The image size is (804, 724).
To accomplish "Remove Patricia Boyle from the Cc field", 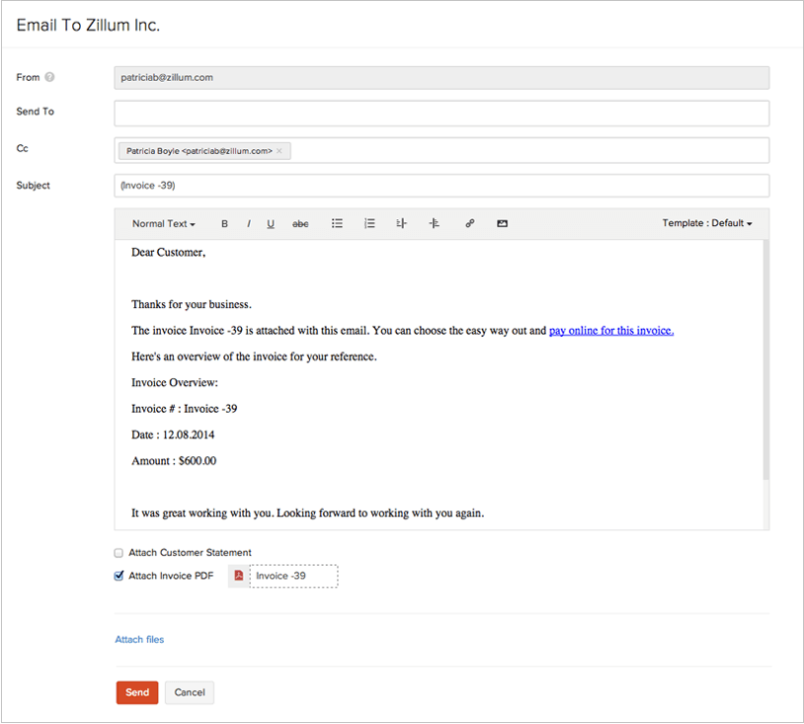I will click(x=280, y=151).
